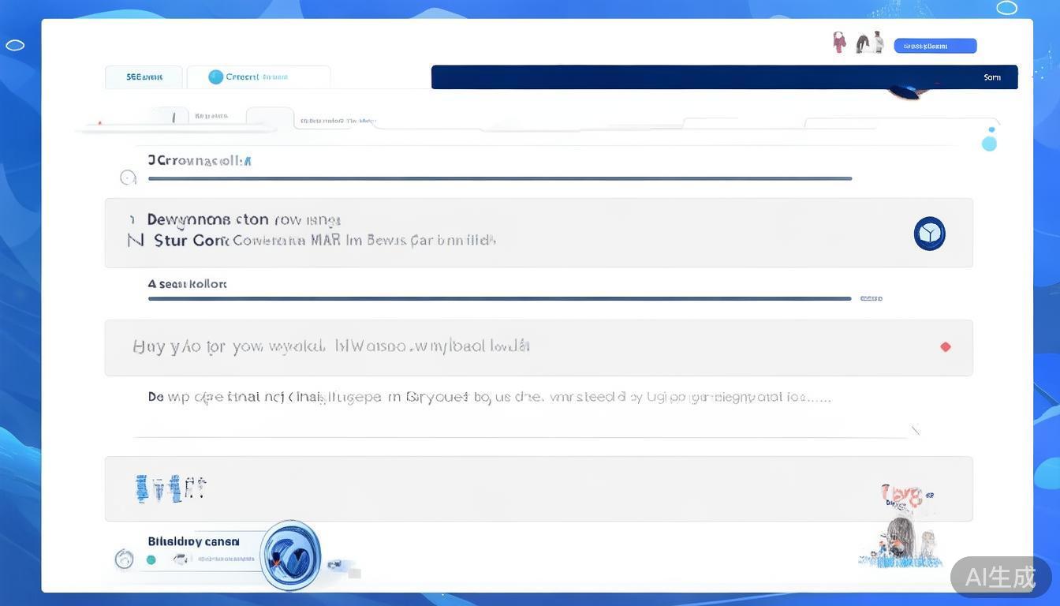Click the progress bar under JCrrownacoll
Screen dimensions: 1060x606
pyautogui.click(x=499, y=178)
